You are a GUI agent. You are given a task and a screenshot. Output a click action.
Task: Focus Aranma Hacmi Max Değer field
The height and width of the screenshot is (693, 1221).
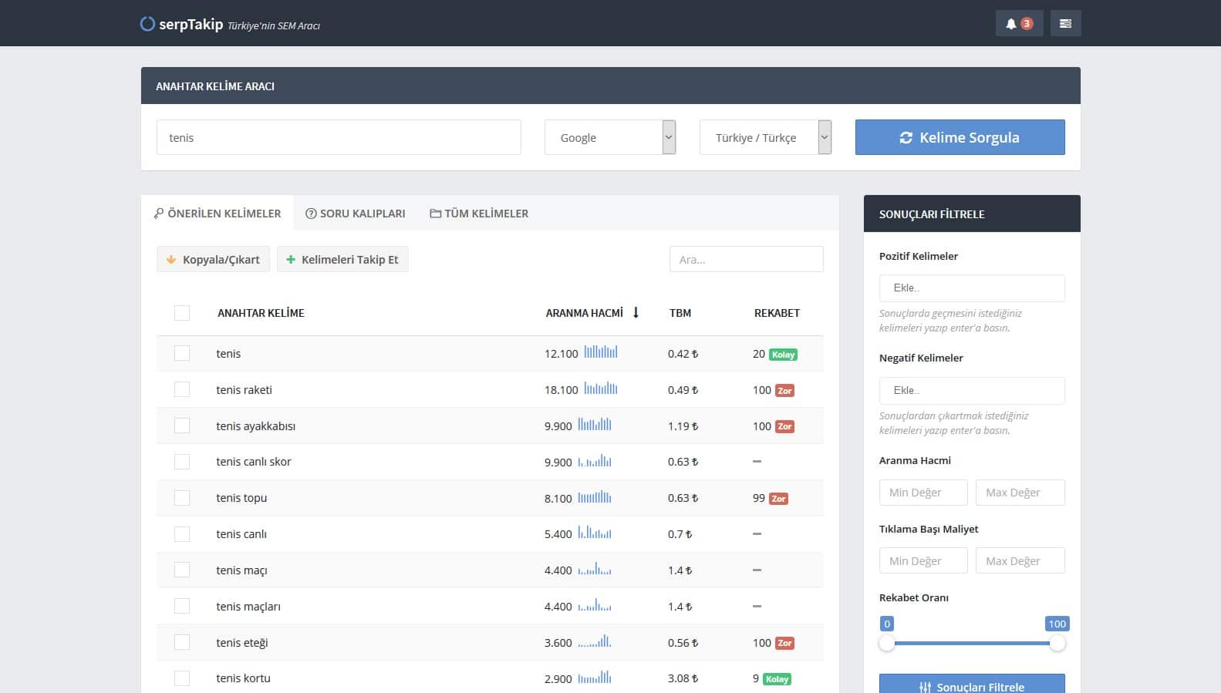click(x=1020, y=493)
